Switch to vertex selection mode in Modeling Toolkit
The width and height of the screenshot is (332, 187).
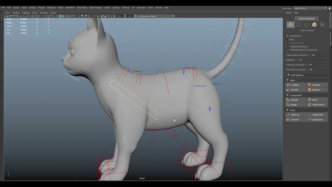pyautogui.click(x=298, y=24)
